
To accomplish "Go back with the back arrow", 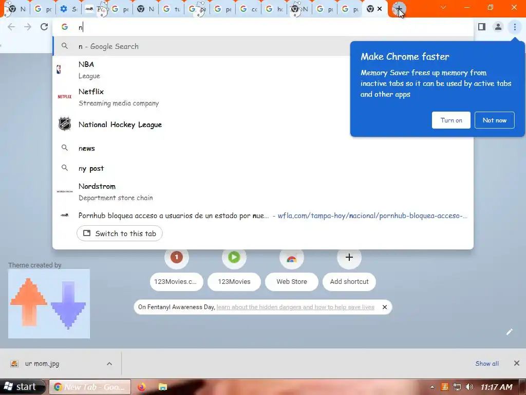I will [x=11, y=27].
